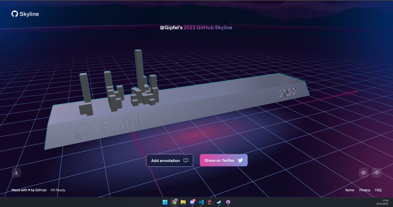Click Share on Twitter button
This screenshot has height=207, width=393.
pyautogui.click(x=224, y=161)
